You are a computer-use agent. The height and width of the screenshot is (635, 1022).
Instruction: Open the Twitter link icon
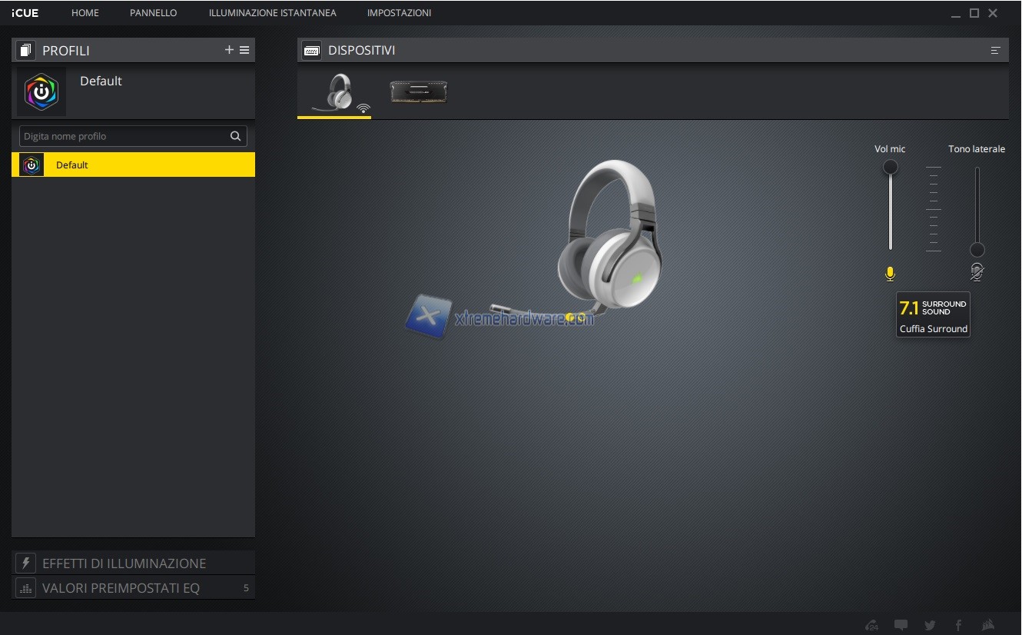pyautogui.click(x=930, y=625)
